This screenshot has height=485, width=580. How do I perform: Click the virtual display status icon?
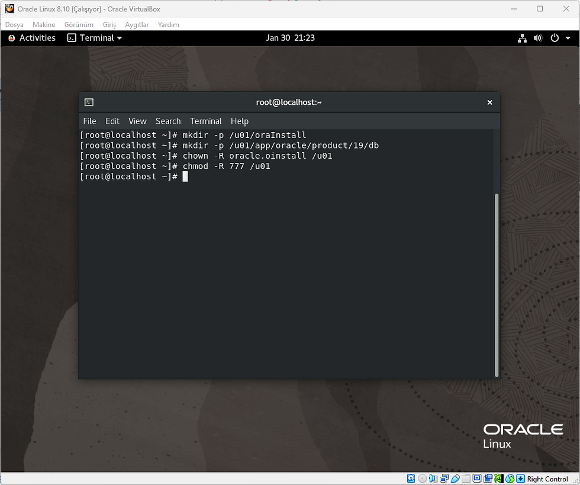477,478
